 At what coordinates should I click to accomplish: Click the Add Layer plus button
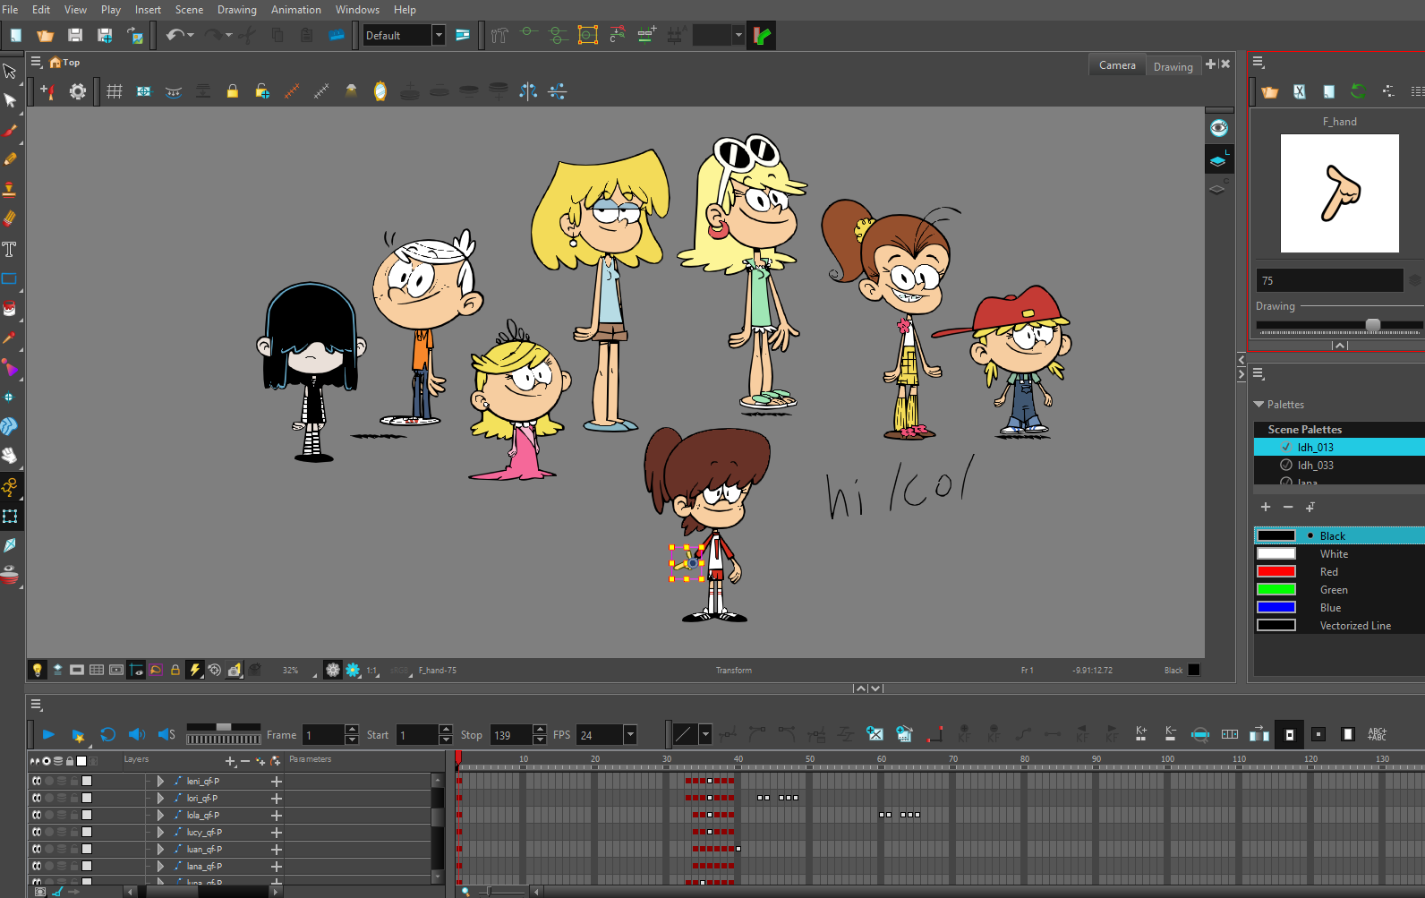point(230,761)
